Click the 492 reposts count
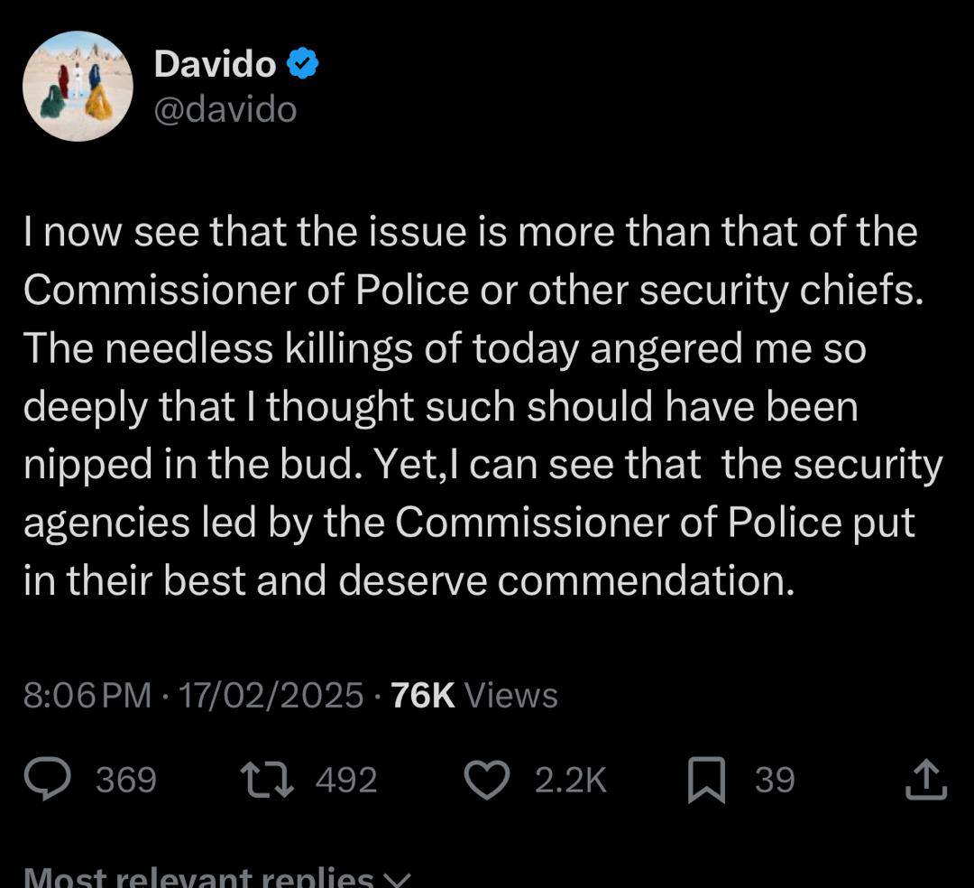Image resolution: width=974 pixels, height=888 pixels. pos(346,780)
